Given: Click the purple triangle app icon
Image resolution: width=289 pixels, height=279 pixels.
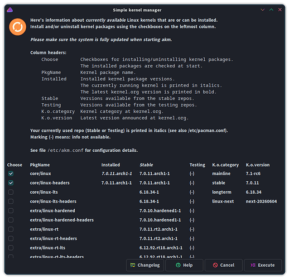Looking at the screenshot, I should pos(9,9).
